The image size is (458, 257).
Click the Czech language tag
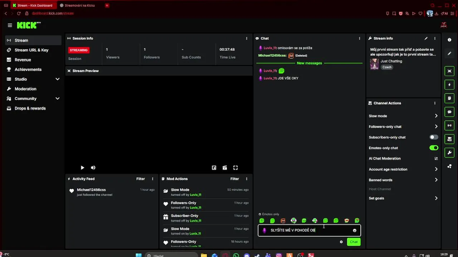[387, 67]
